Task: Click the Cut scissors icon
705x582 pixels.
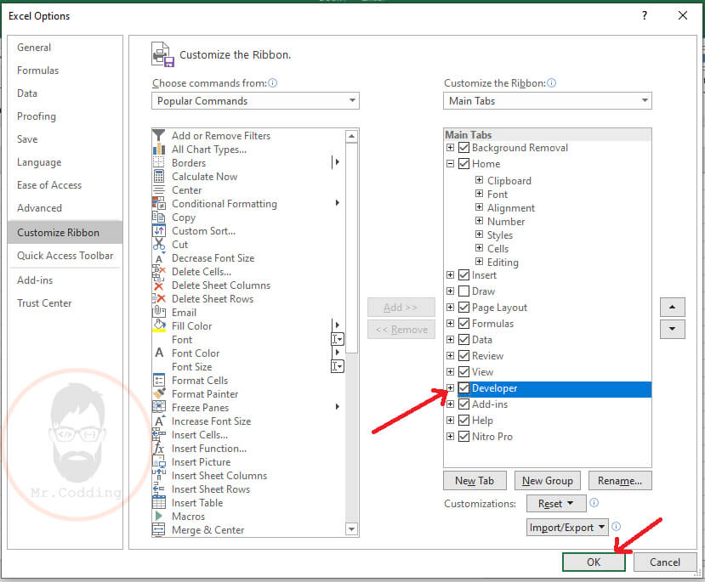Action: [159, 245]
